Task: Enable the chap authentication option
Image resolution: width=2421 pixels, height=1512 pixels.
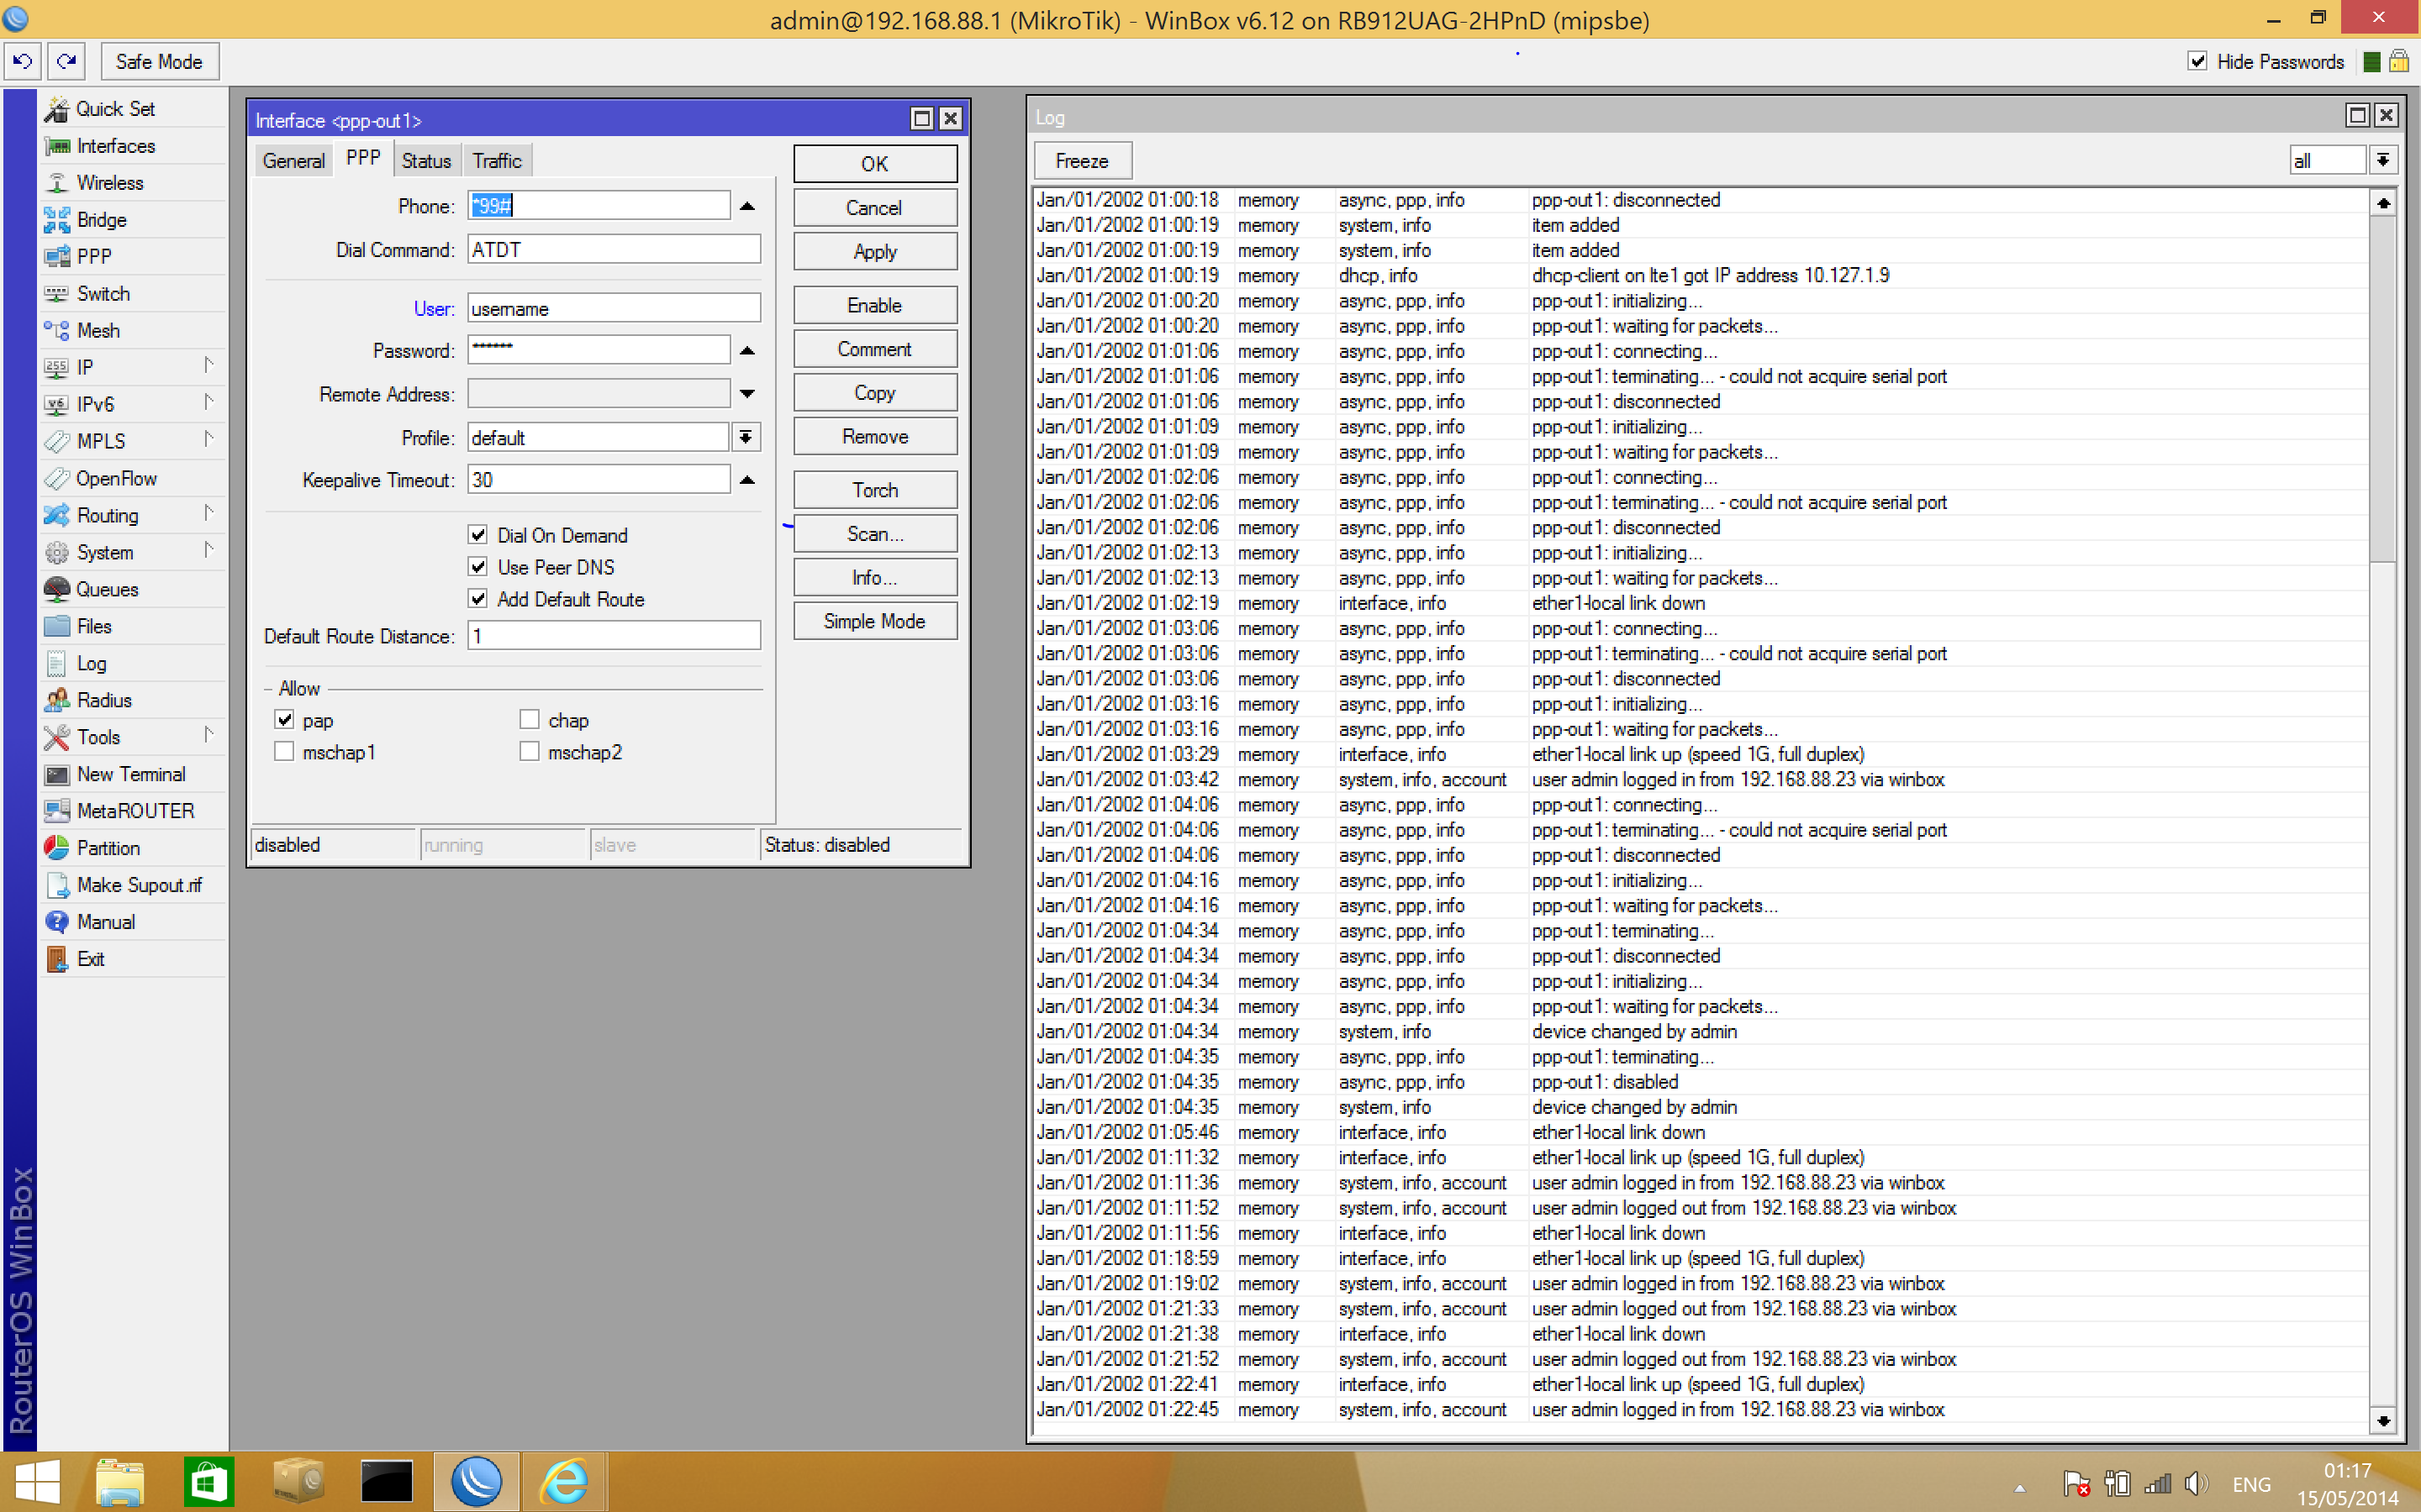Action: click(x=530, y=720)
